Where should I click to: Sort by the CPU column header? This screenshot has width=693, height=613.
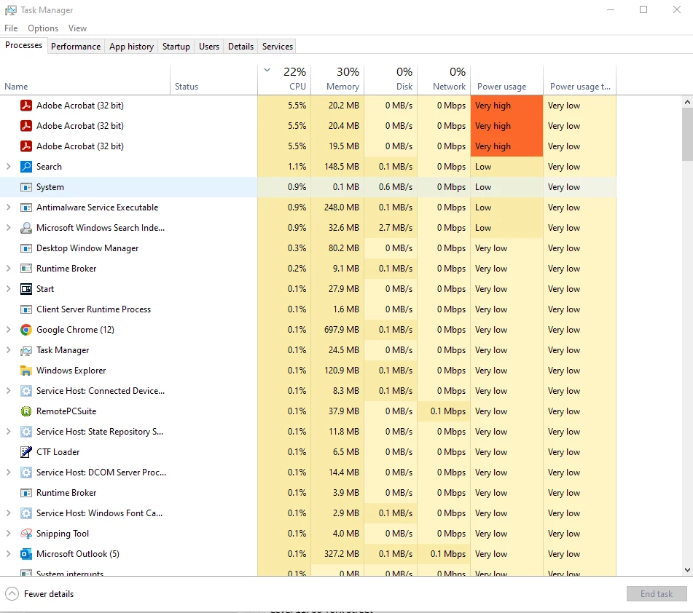pos(284,79)
